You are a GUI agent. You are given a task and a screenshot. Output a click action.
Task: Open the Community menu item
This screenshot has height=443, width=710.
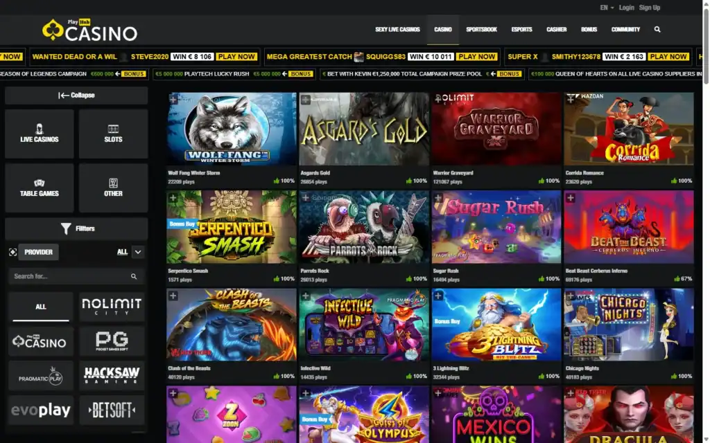[626, 29]
